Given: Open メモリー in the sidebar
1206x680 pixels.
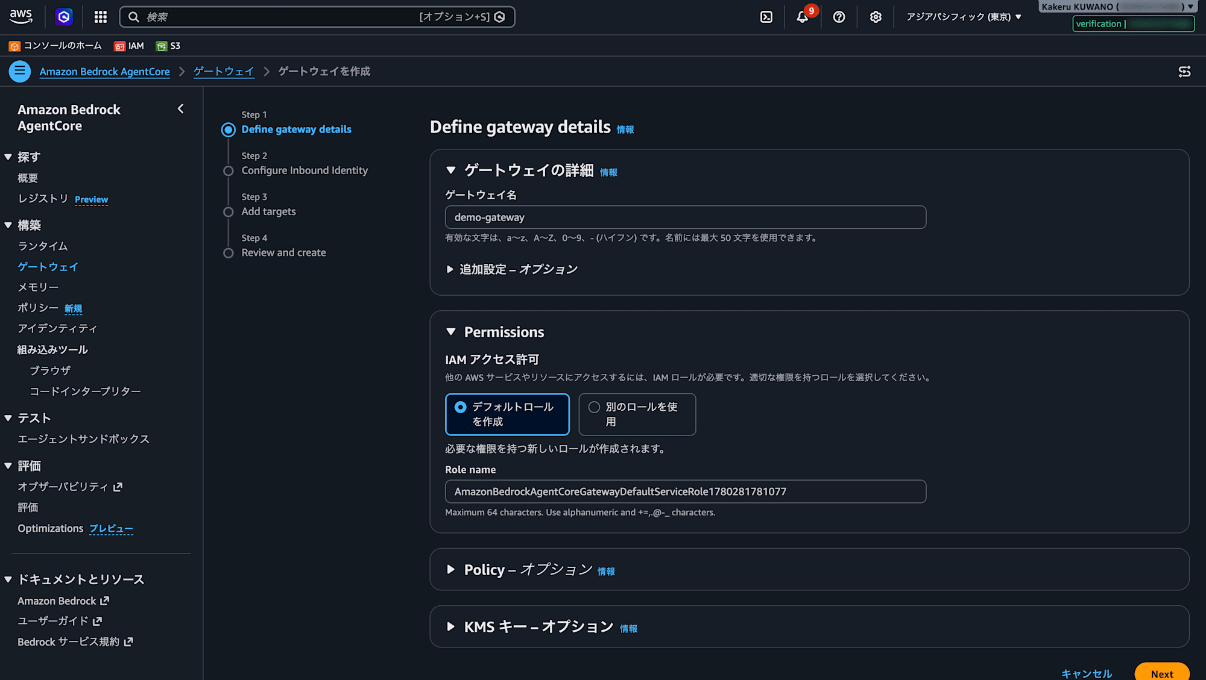Looking at the screenshot, I should [38, 287].
